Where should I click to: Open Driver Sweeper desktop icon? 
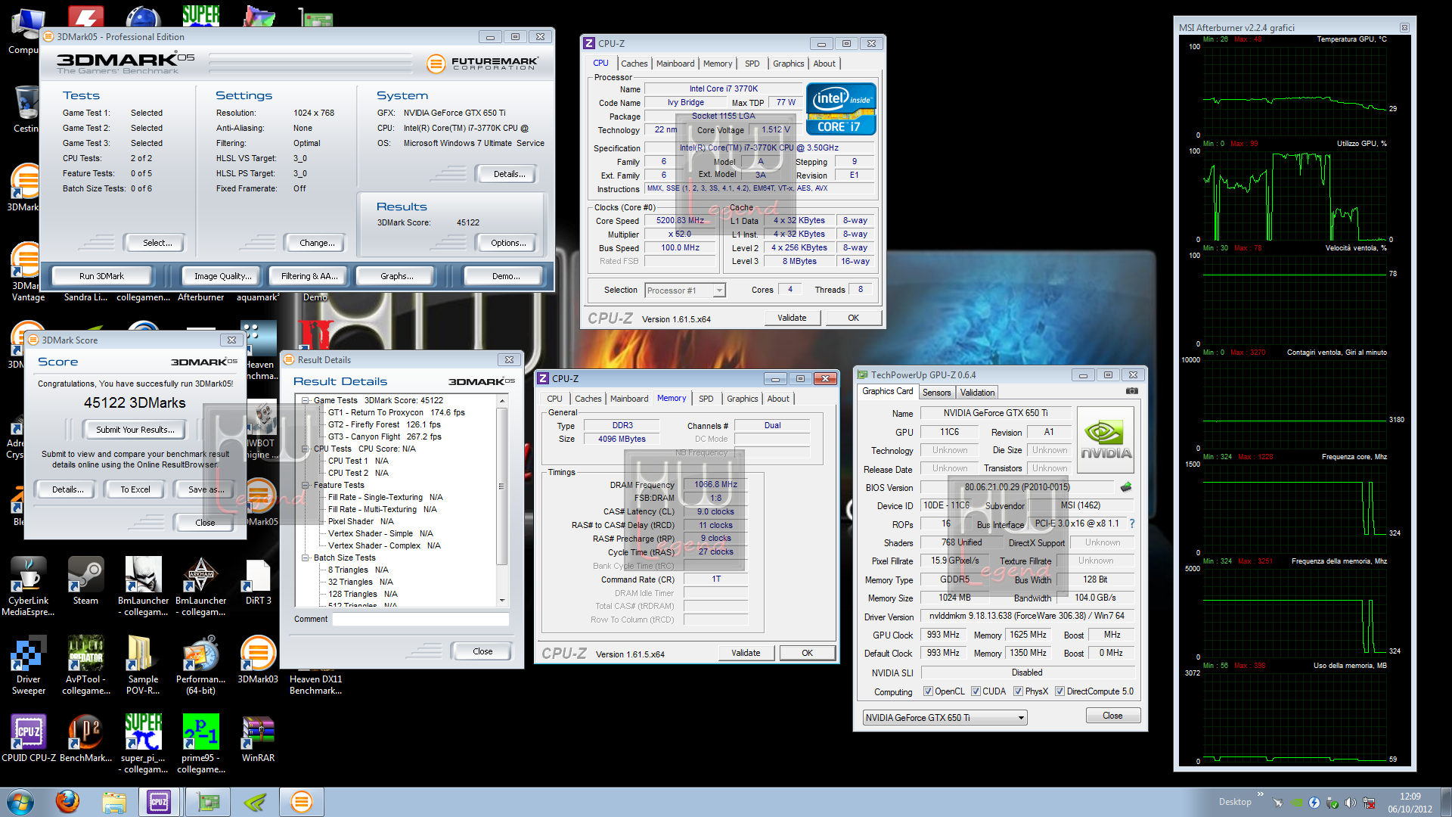pos(28,665)
